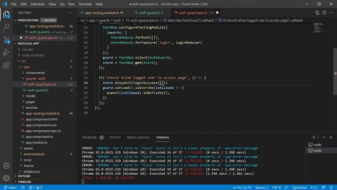The image size is (337, 190).
Task: Open the Run menu
Action: click(72, 4)
